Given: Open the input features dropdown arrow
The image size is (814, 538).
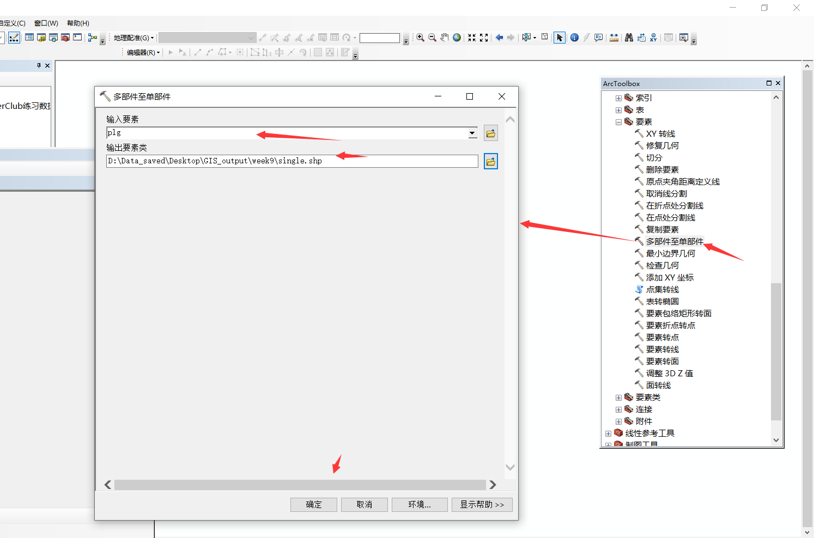Looking at the screenshot, I should [x=472, y=133].
